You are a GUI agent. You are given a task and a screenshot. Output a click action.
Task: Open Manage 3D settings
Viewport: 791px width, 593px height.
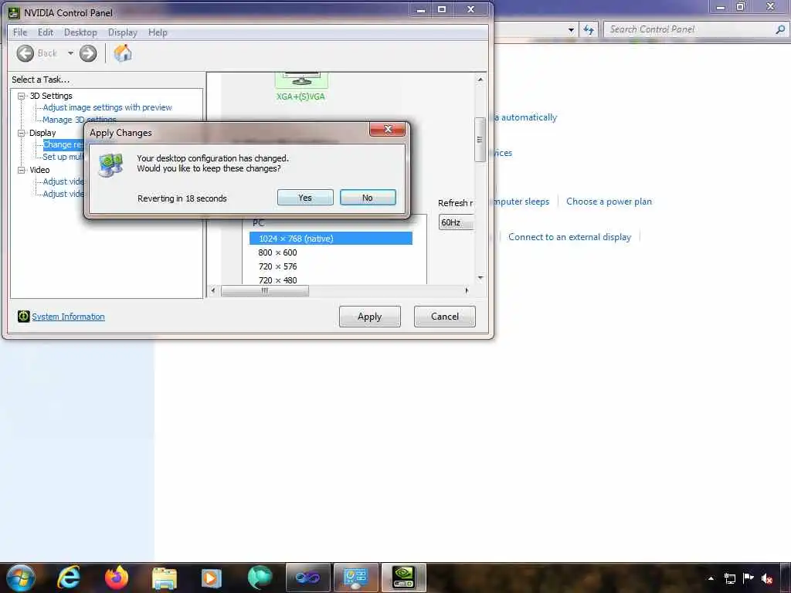point(80,120)
